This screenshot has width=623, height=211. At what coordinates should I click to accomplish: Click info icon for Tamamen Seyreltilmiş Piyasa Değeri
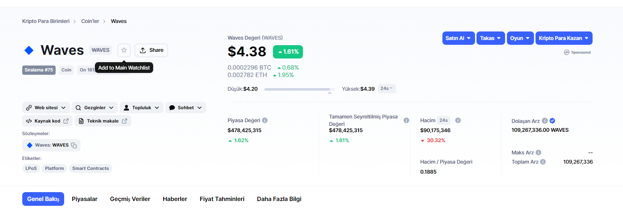coord(406,120)
